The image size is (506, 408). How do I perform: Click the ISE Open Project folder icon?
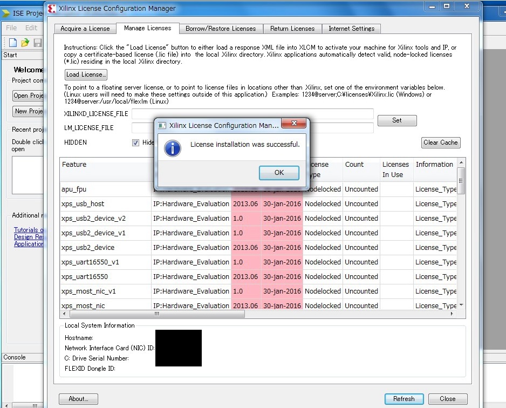point(25,42)
